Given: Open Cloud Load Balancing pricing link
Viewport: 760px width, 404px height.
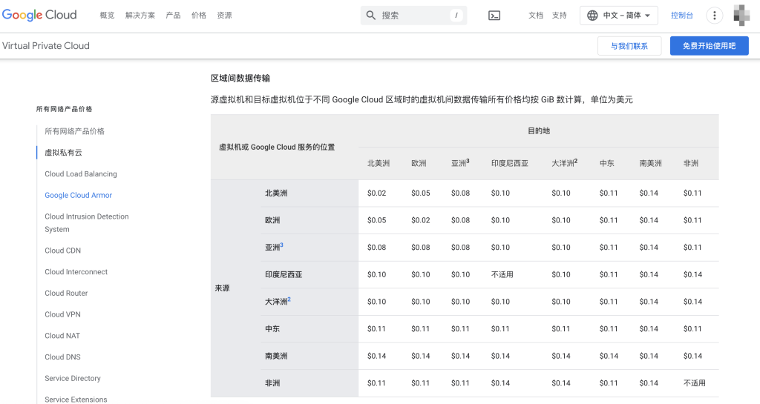Looking at the screenshot, I should coord(81,173).
